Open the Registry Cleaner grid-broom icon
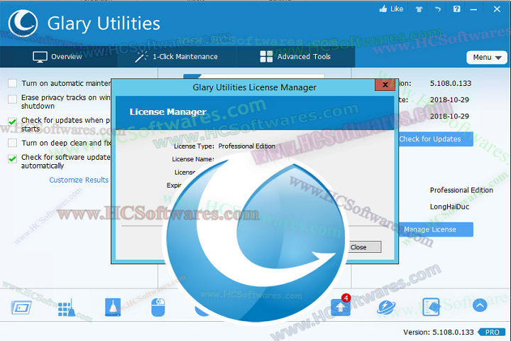Viewport: 511px width, 341px height. pyautogui.click(x=67, y=308)
